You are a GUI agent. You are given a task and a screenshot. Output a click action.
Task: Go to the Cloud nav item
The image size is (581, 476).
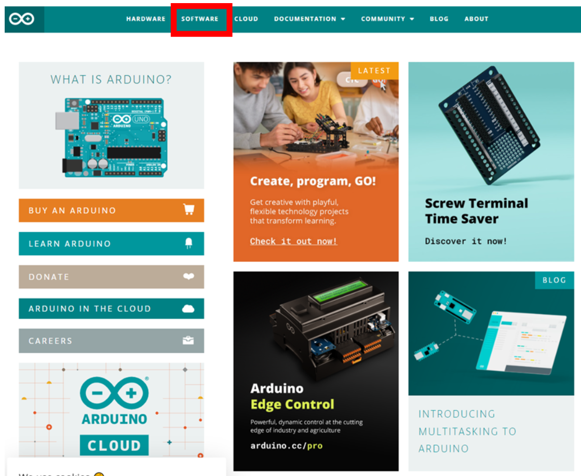246,19
